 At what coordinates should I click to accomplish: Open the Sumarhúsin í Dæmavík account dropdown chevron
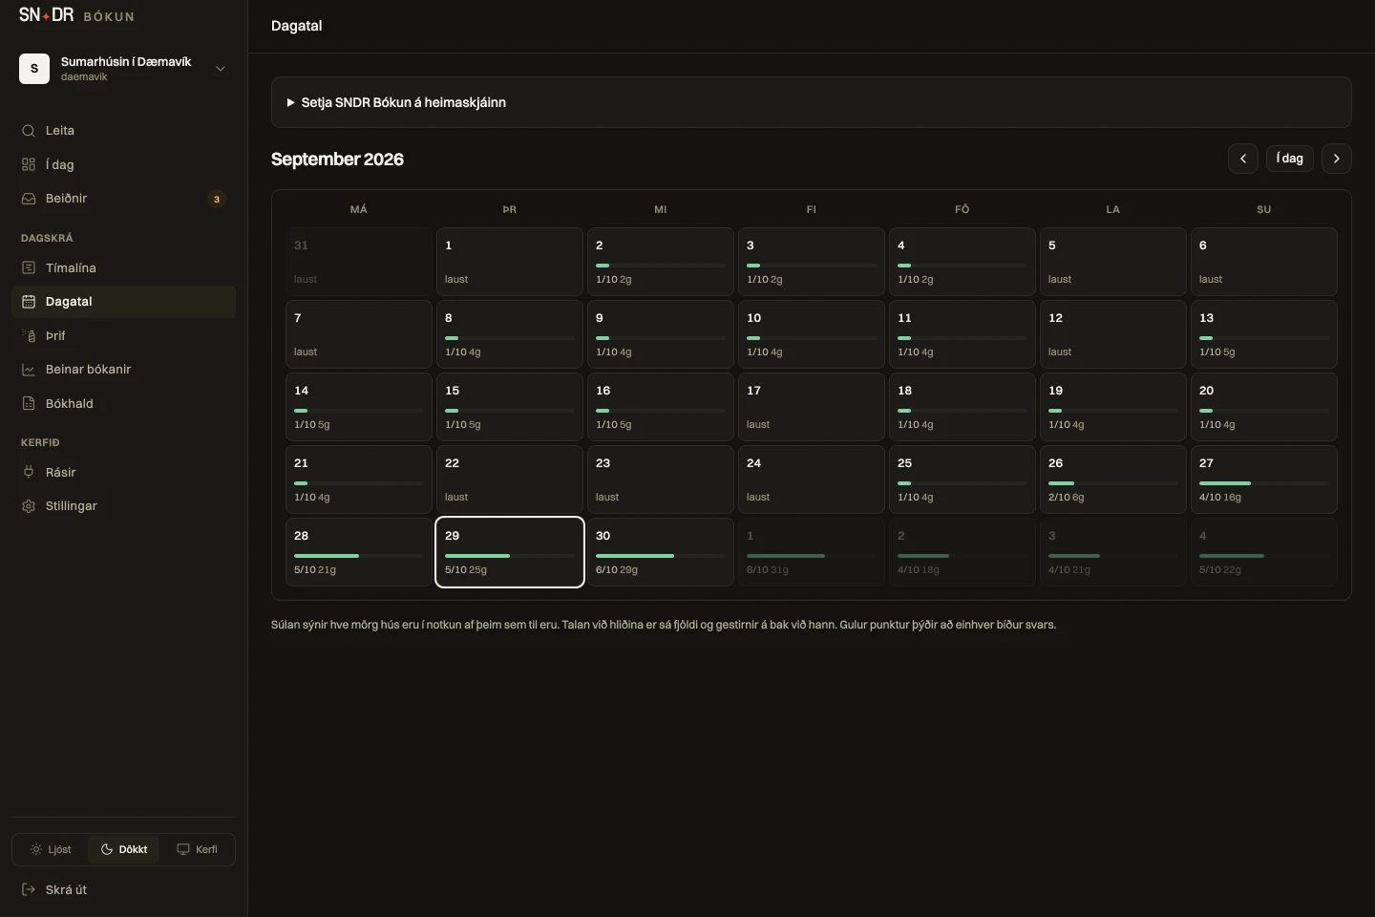tap(221, 69)
